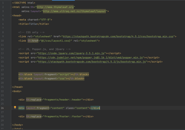Click the closing </head> tag
This screenshot has height=130, width=185.
click(18, 87)
